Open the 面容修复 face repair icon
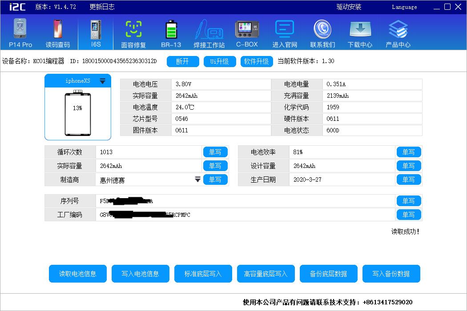 [133, 29]
